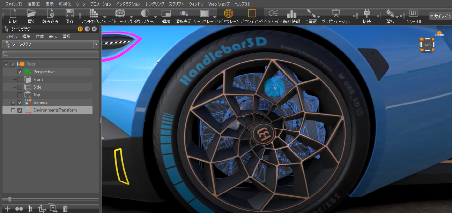Open the ファイル(F) main menu
The image size is (452, 213).
(x=14, y=4)
